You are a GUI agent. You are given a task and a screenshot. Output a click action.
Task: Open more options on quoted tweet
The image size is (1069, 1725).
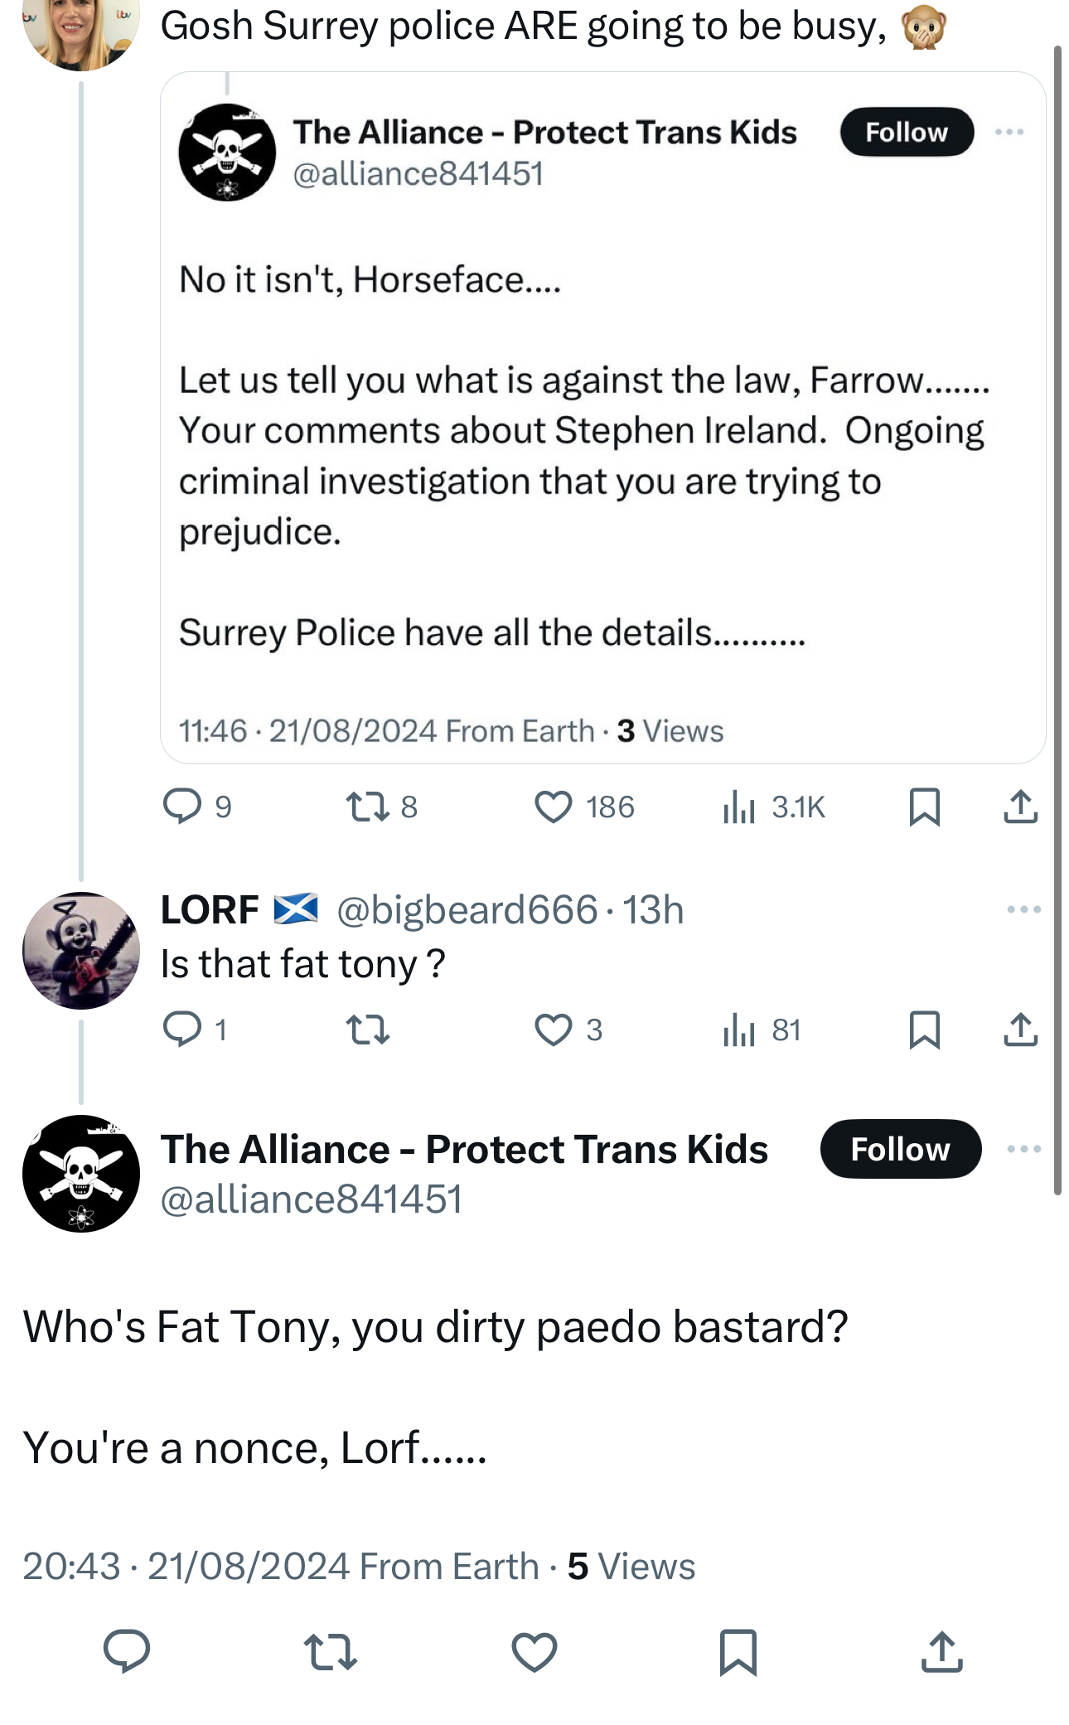(1009, 132)
